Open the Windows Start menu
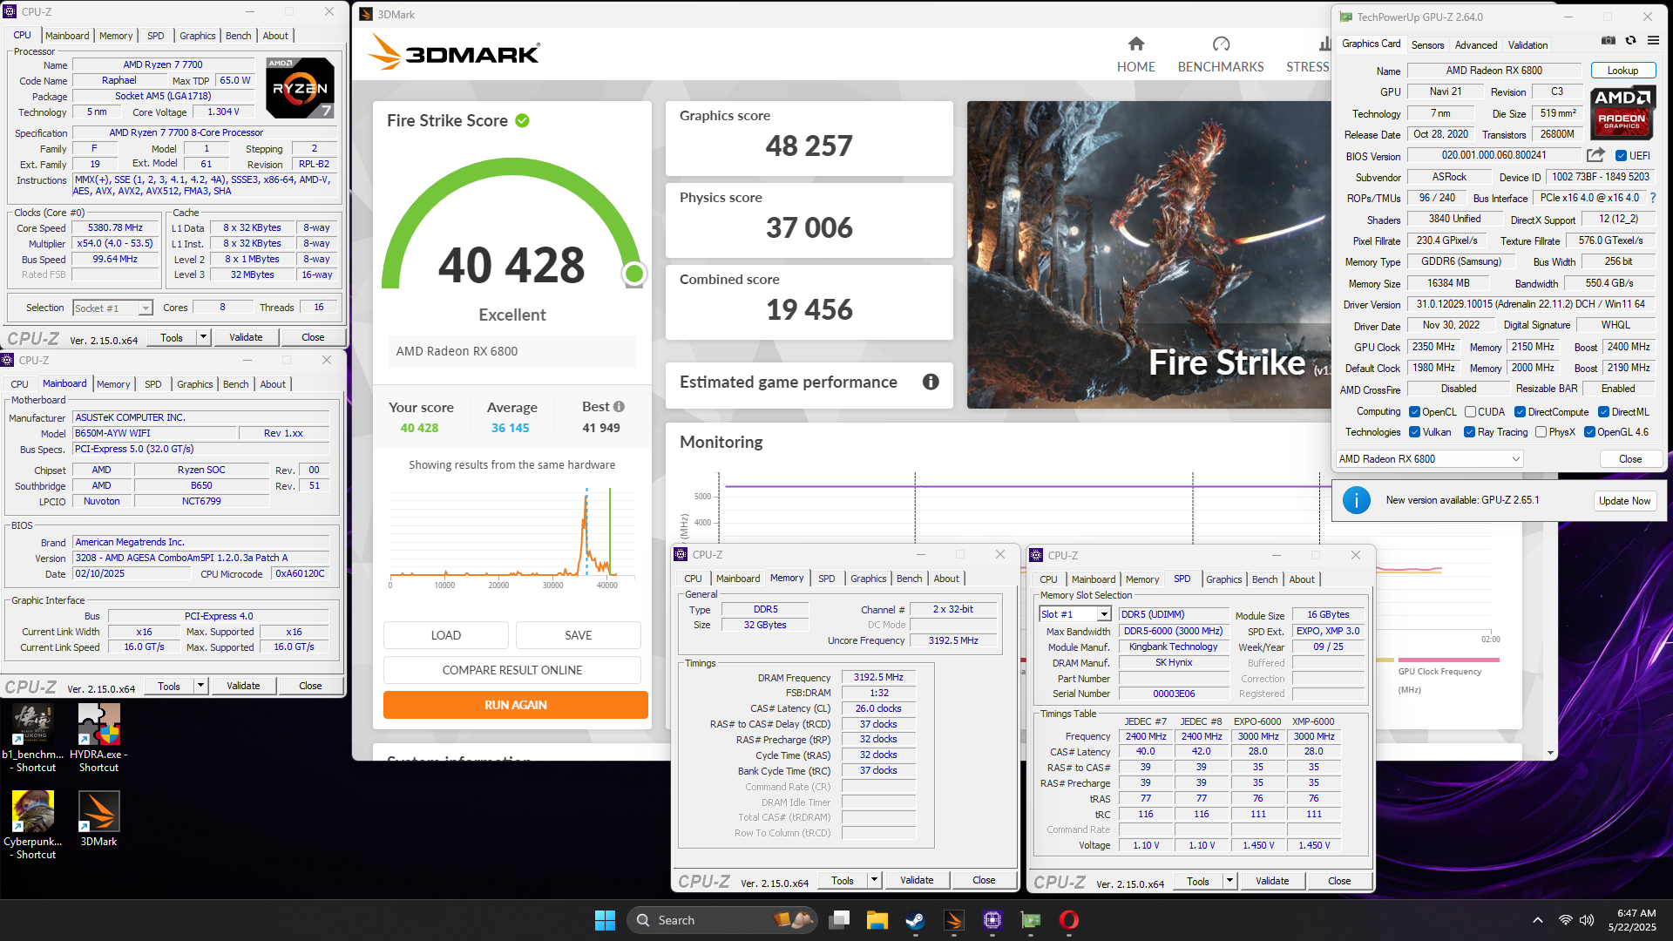1673x941 pixels. pyautogui.click(x=605, y=920)
